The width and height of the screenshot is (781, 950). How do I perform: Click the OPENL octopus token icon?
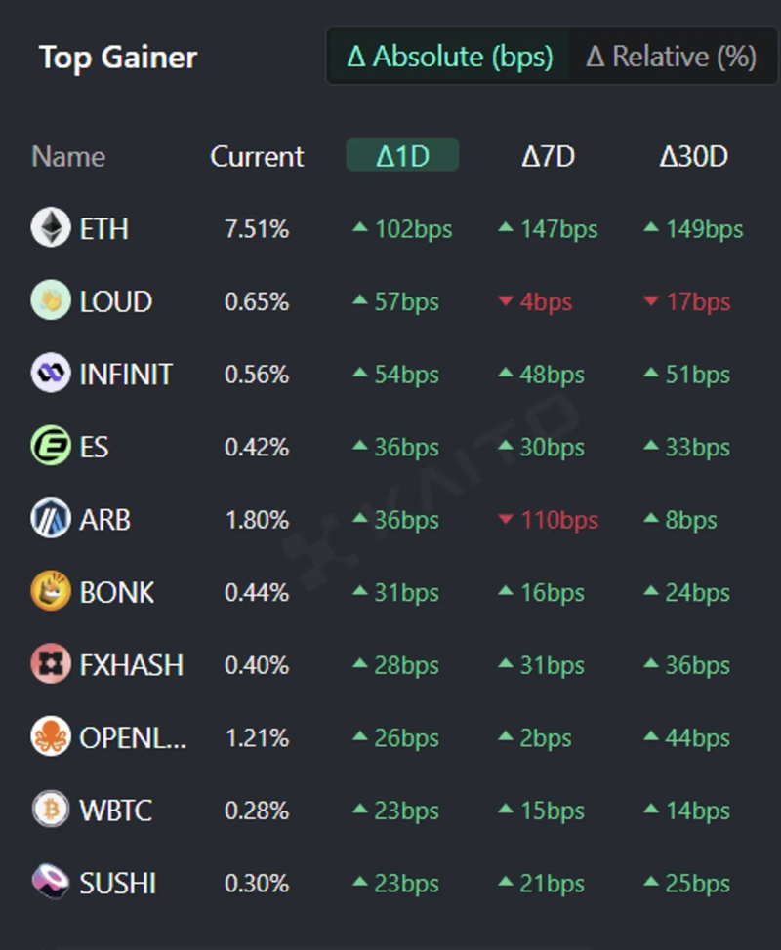(51, 737)
